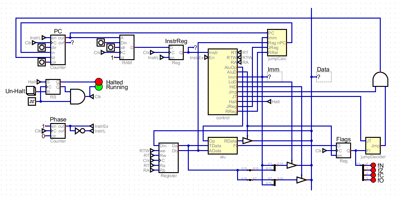Click the InstrReg register component

click(x=176, y=52)
